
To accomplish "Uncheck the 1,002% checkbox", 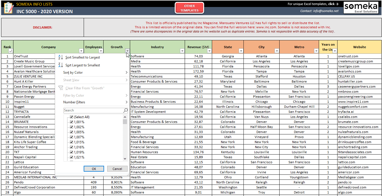I will click(x=72, y=127).
